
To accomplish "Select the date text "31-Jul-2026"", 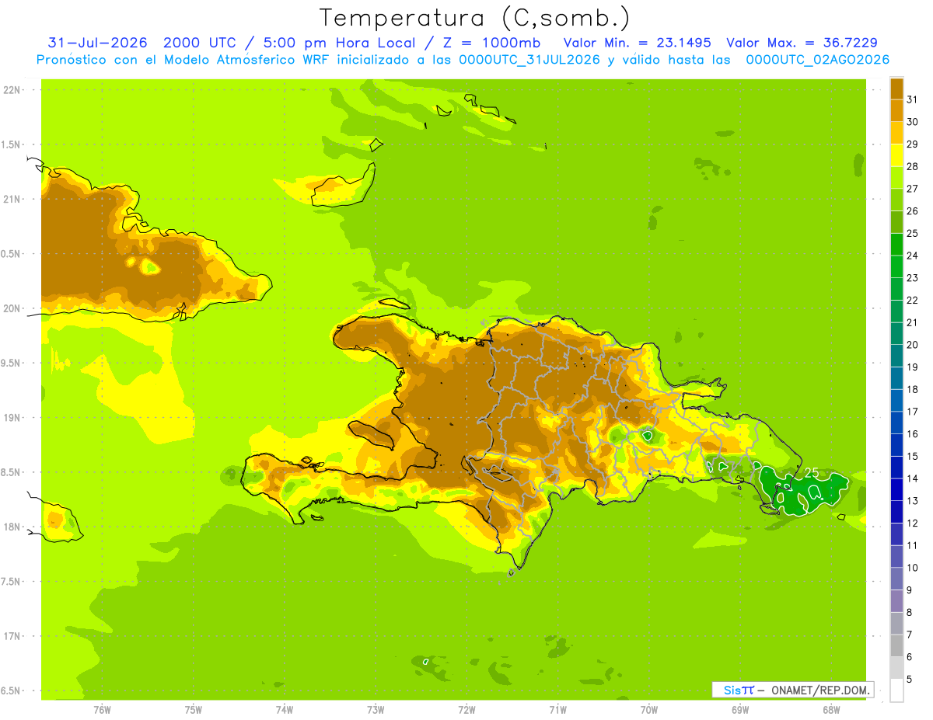I will pos(96,43).
